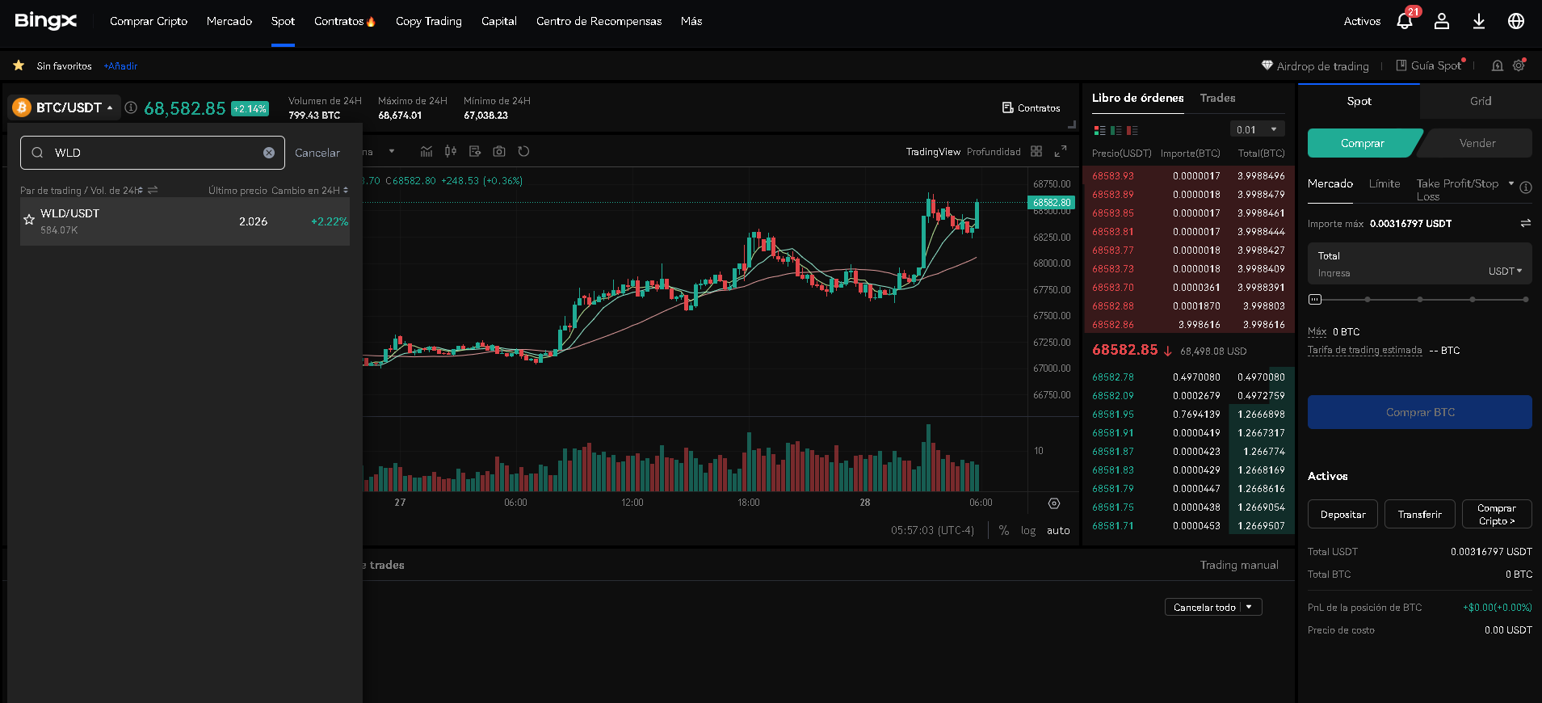Select the Límite order type

click(1384, 183)
